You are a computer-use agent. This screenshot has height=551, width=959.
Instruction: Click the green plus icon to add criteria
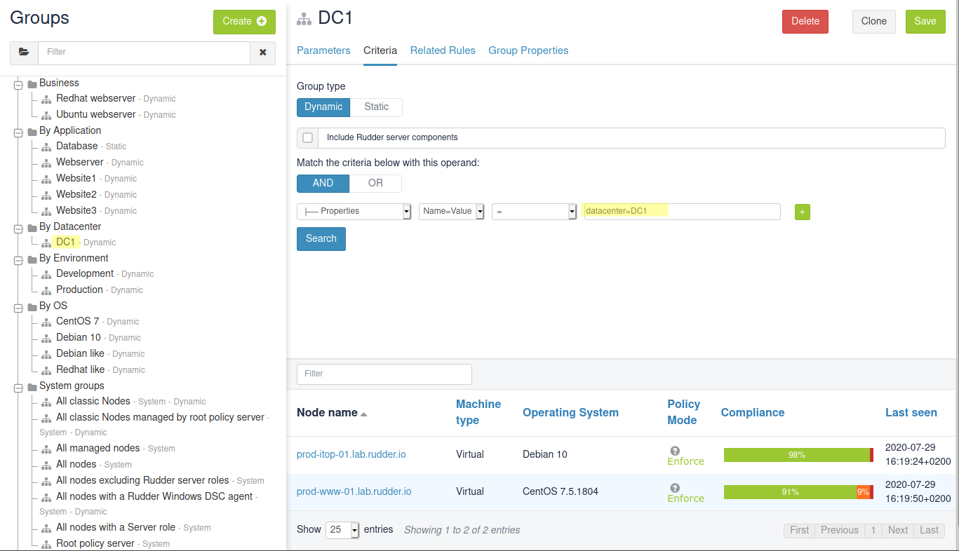click(x=802, y=212)
